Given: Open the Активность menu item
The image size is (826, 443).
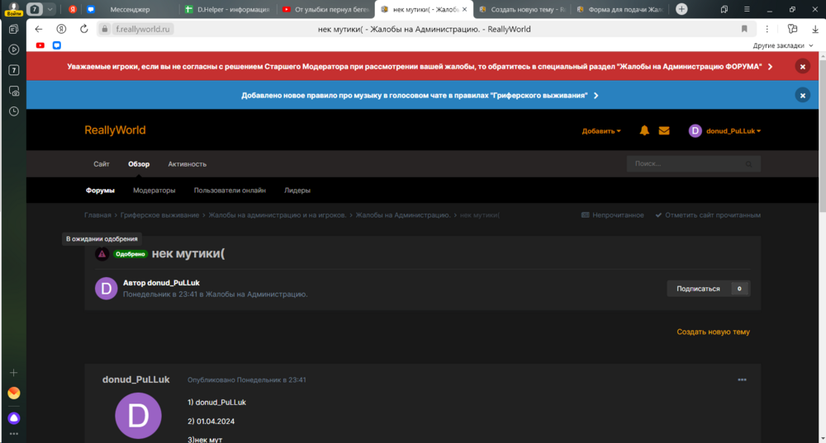Looking at the screenshot, I should (187, 164).
